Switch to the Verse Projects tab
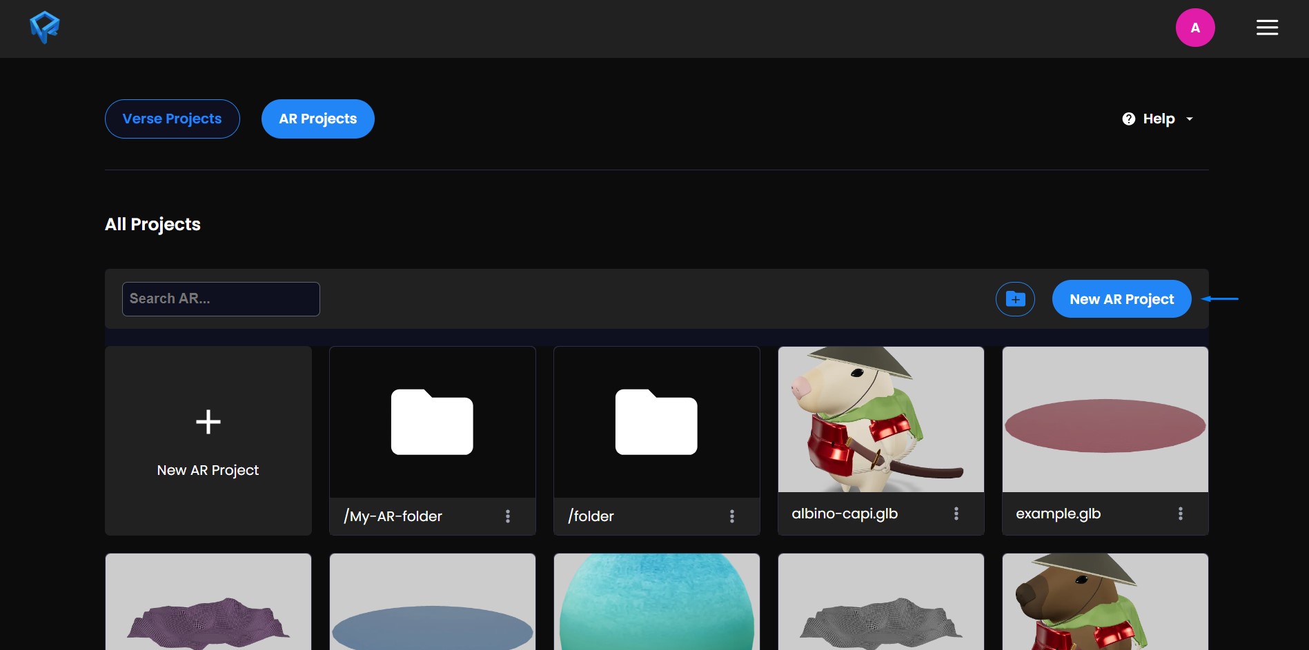The height and width of the screenshot is (650, 1309). click(173, 119)
